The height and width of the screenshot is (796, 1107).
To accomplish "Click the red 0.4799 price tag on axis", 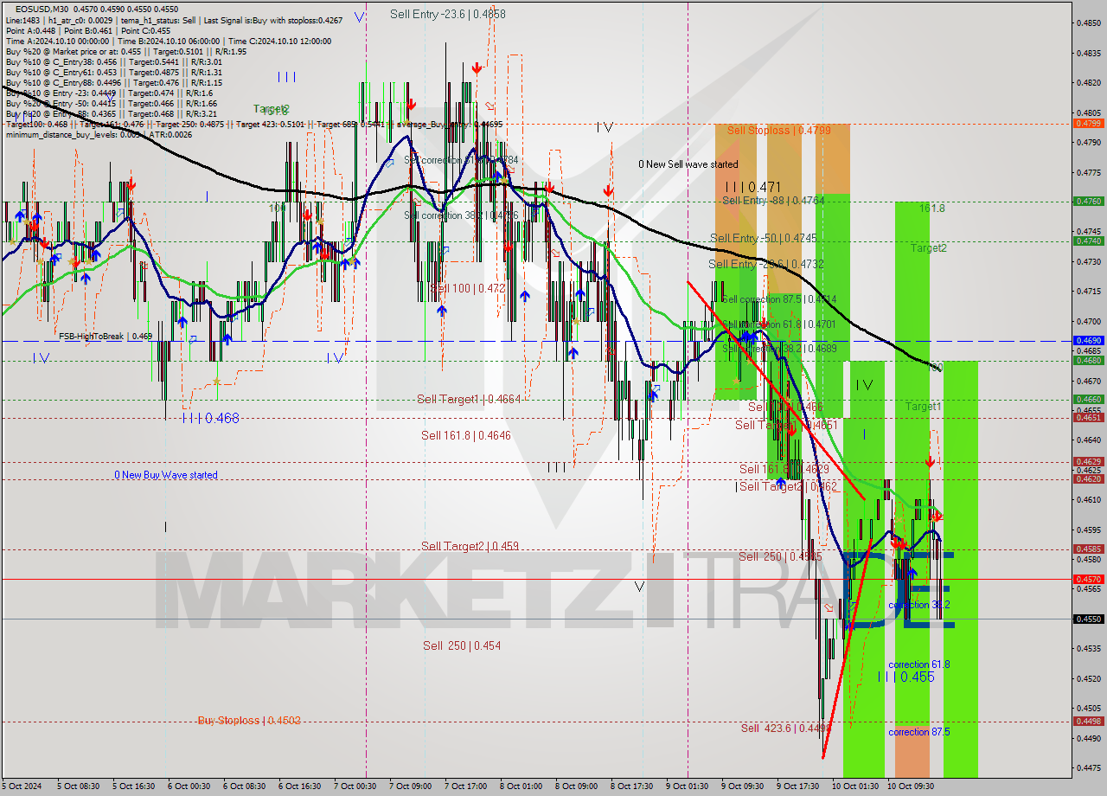I will 1088,124.
